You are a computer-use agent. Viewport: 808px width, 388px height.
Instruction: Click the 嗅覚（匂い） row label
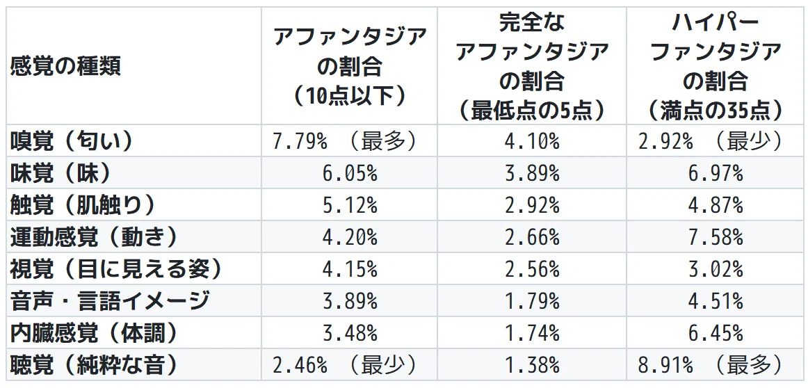click(x=134, y=140)
